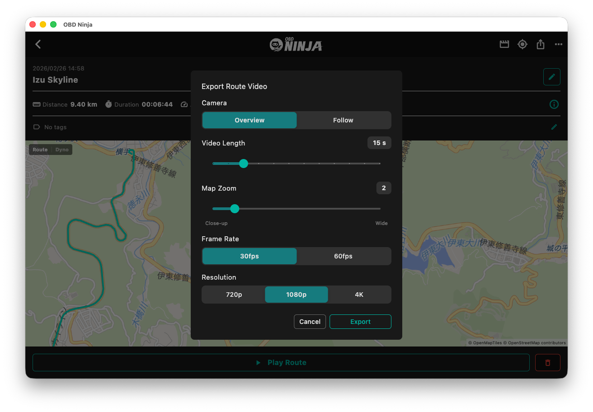Click the Duration 00:06:44 stat

(139, 104)
